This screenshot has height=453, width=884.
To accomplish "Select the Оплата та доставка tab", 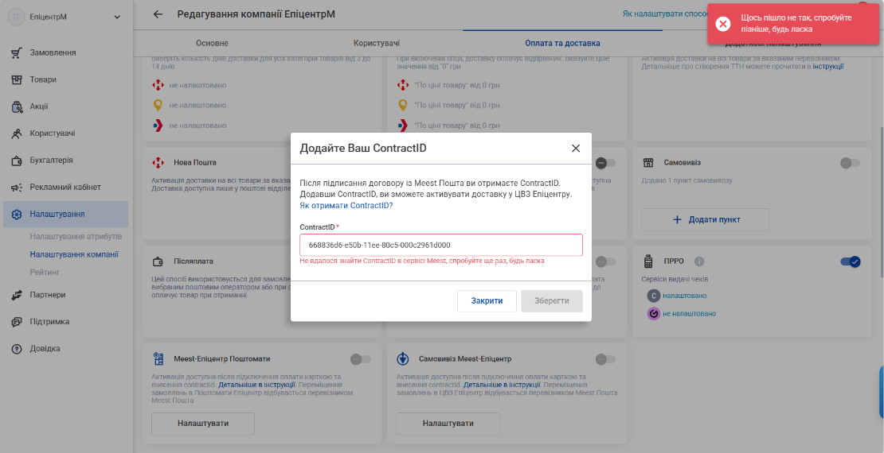I will (x=562, y=44).
